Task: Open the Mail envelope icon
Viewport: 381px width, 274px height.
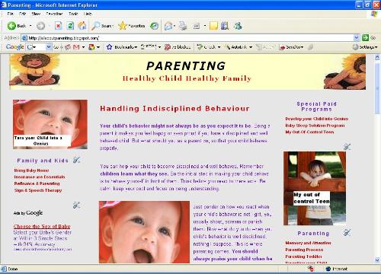Action: [x=168, y=26]
